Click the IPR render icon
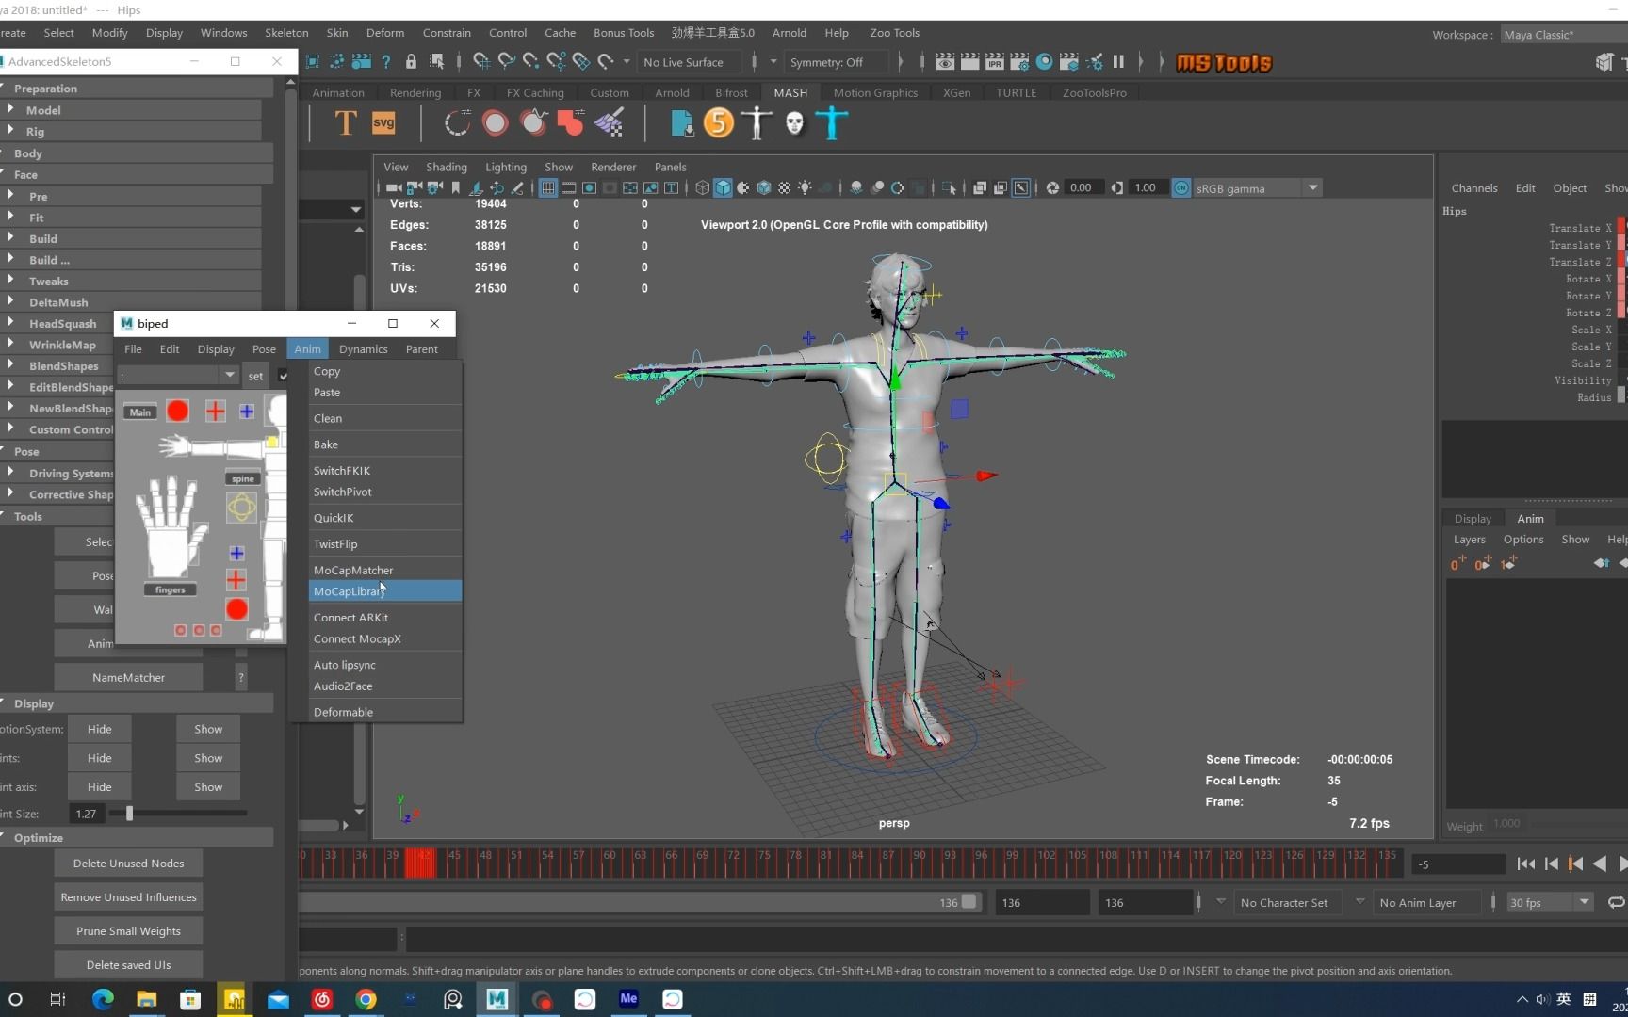Image resolution: width=1628 pixels, height=1017 pixels. 994,62
